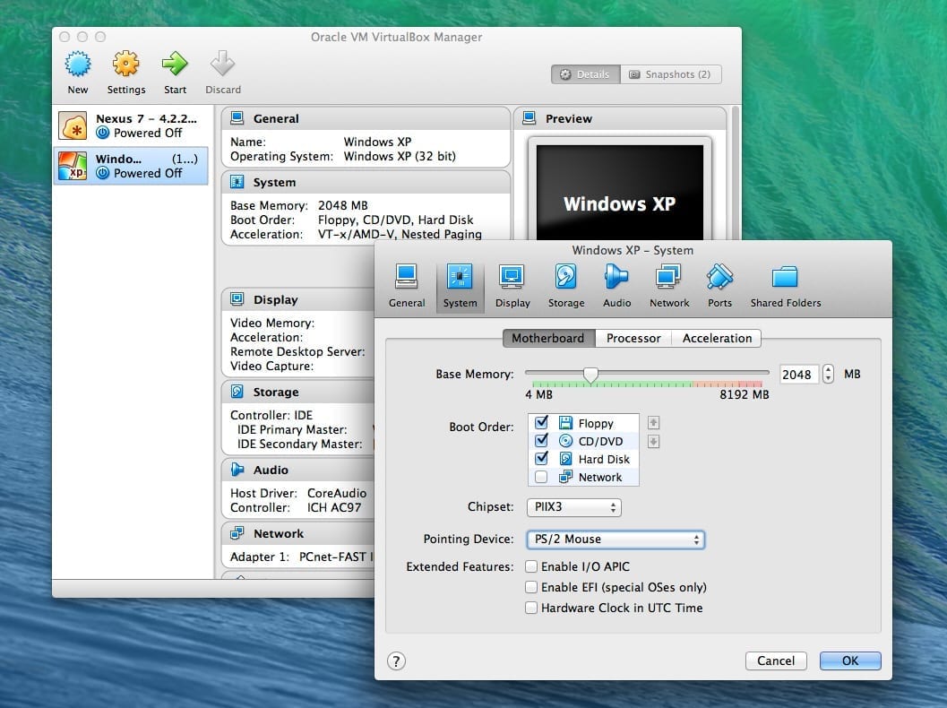Open Audio settings pane icon
The image size is (947, 708).
[x=616, y=277]
